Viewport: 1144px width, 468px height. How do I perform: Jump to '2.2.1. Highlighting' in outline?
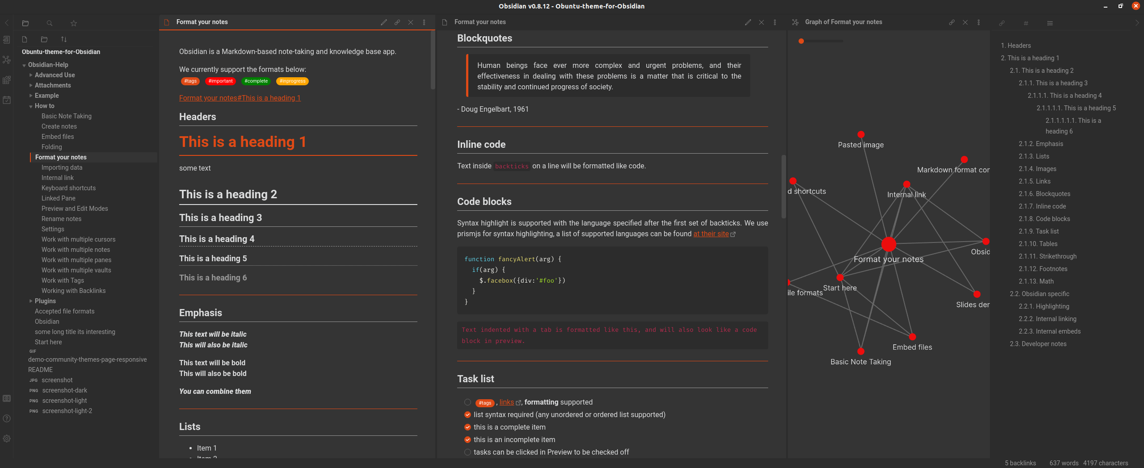[1044, 306]
